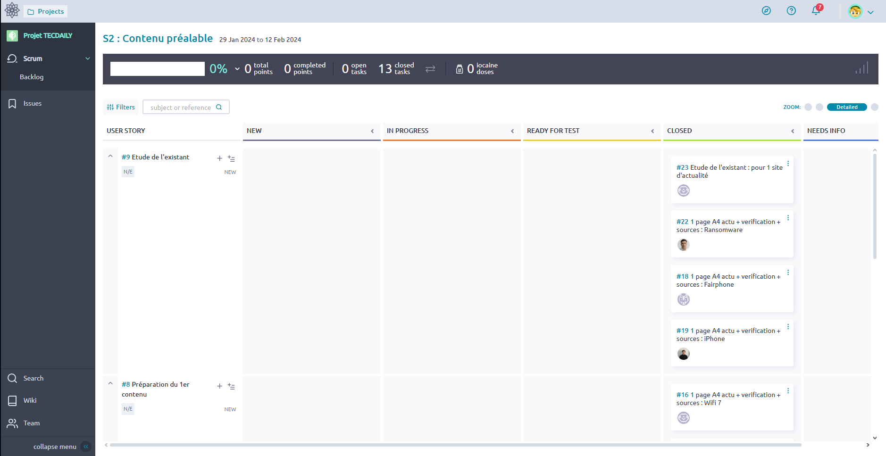Click the subject or reference search field
This screenshot has width=886, height=456.
[x=181, y=108]
